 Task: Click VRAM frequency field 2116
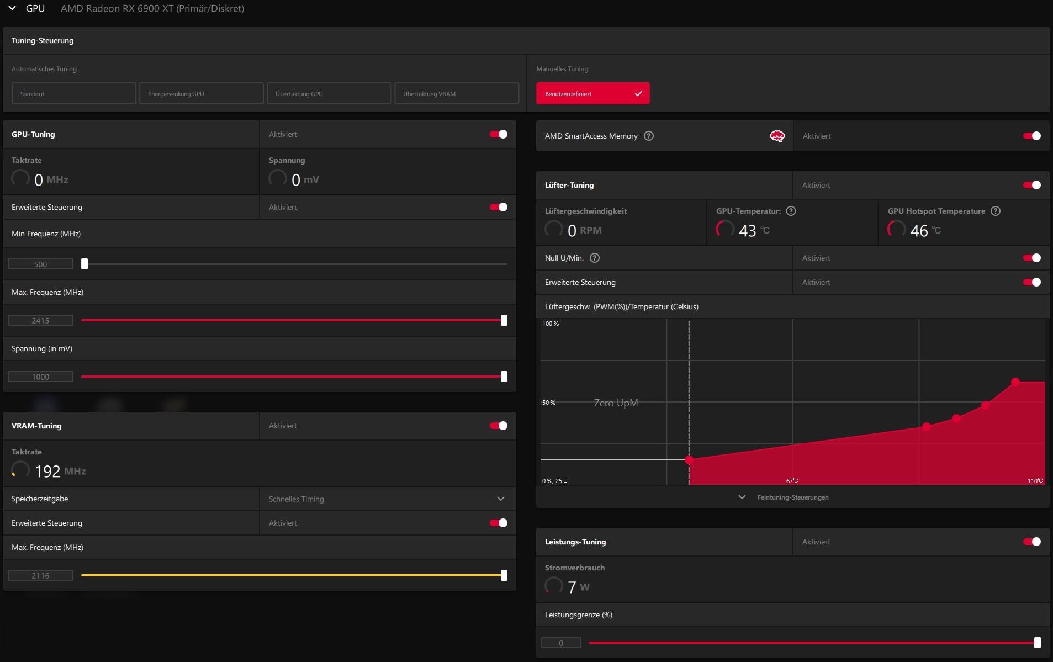click(x=40, y=576)
